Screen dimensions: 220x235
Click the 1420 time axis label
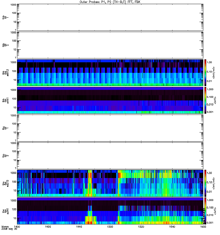coord(48,227)
